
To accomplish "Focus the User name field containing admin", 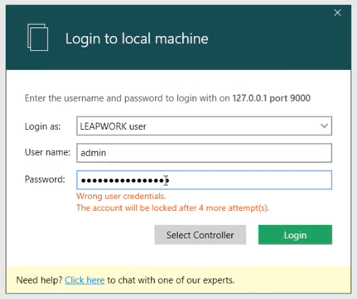I will point(204,153).
